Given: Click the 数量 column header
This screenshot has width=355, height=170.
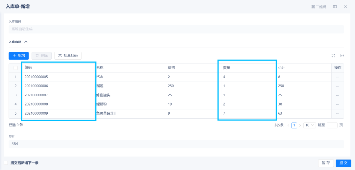Looking at the screenshot, I should (248, 68).
